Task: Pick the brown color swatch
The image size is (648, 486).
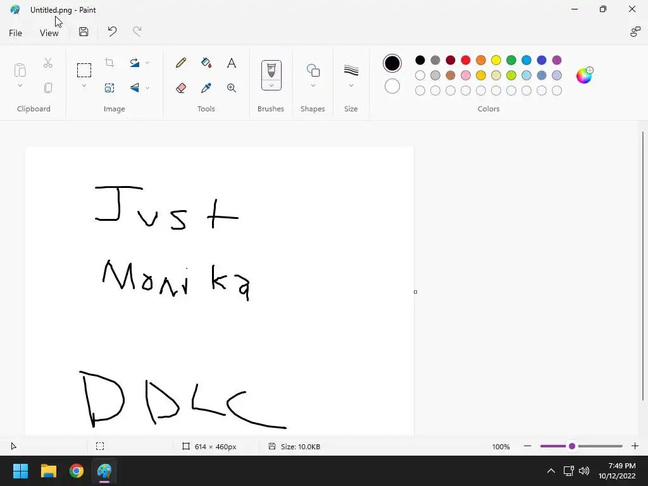Action: click(x=451, y=75)
